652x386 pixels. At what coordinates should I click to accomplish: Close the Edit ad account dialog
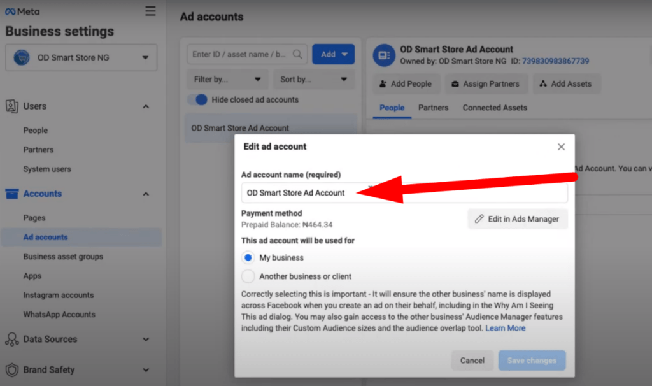click(561, 147)
